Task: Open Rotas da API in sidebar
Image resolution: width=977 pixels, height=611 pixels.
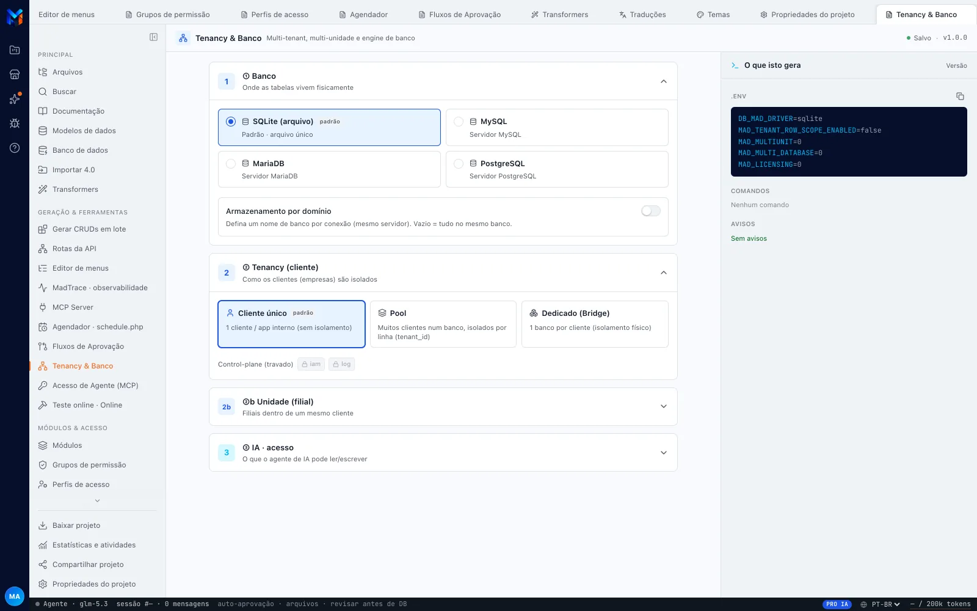Action: [x=97, y=249]
